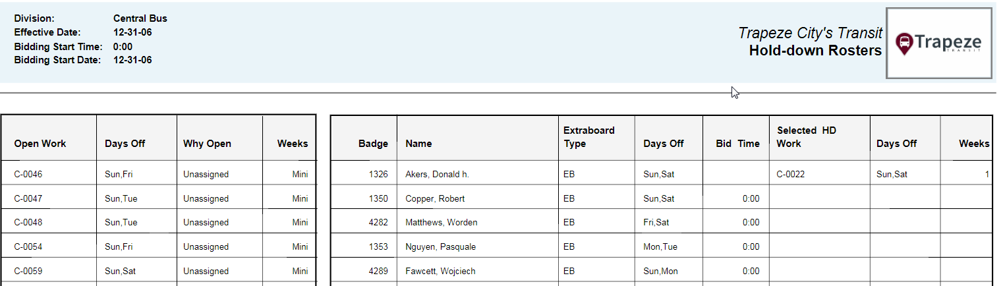
Task: Click the Trapeze Transit logo
Action: pos(938,43)
